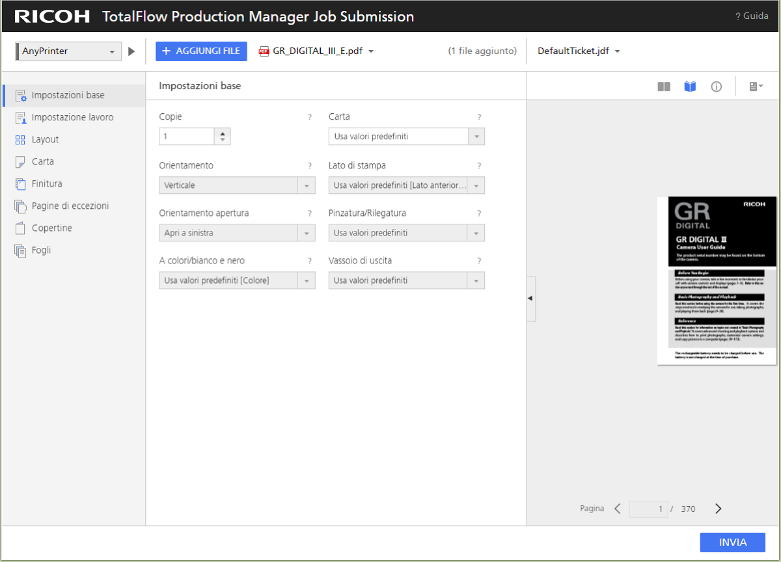
Task: Open the preview options dropdown icon
Action: click(x=756, y=87)
